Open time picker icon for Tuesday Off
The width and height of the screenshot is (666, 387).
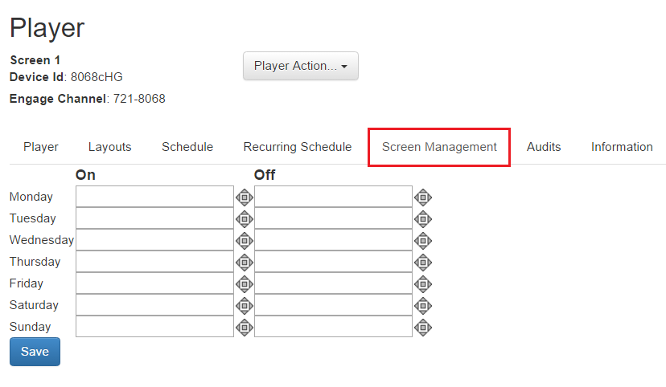[x=423, y=219]
